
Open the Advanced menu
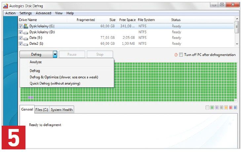click(x=43, y=13)
